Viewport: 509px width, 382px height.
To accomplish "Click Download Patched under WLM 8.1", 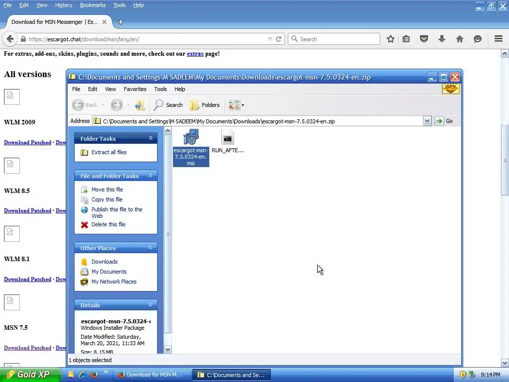I will click(x=28, y=279).
